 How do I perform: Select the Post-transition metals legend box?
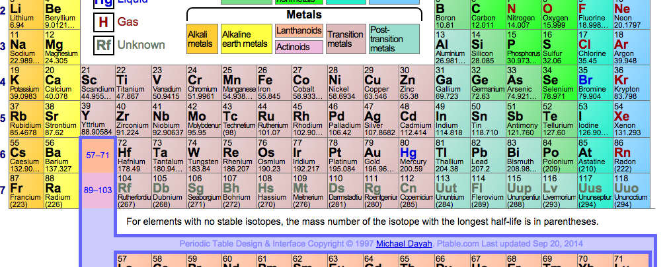click(394, 39)
